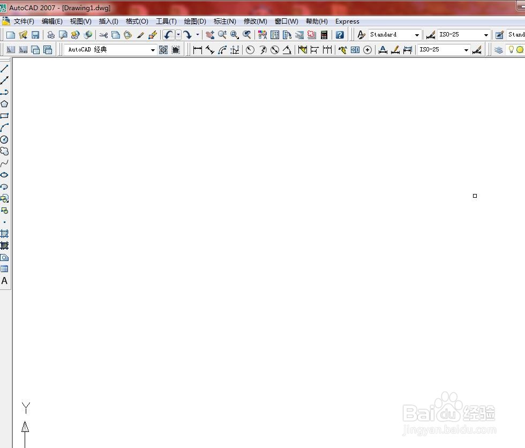Click the Redo arrow
This screenshot has width=525, height=448.
point(187,35)
